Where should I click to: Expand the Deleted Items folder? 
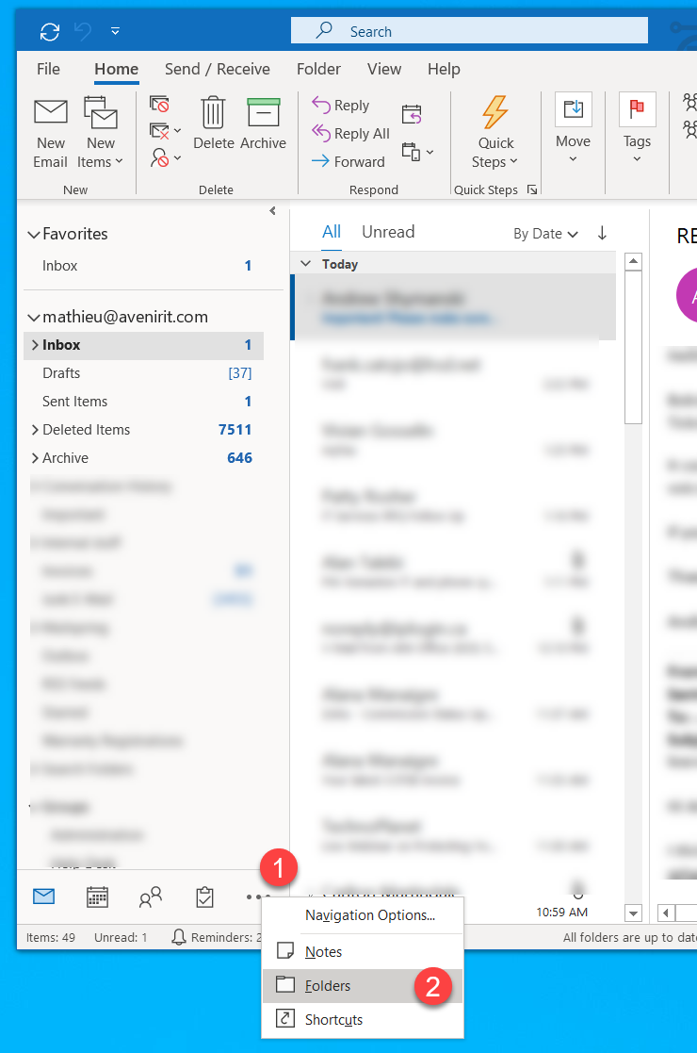[35, 430]
